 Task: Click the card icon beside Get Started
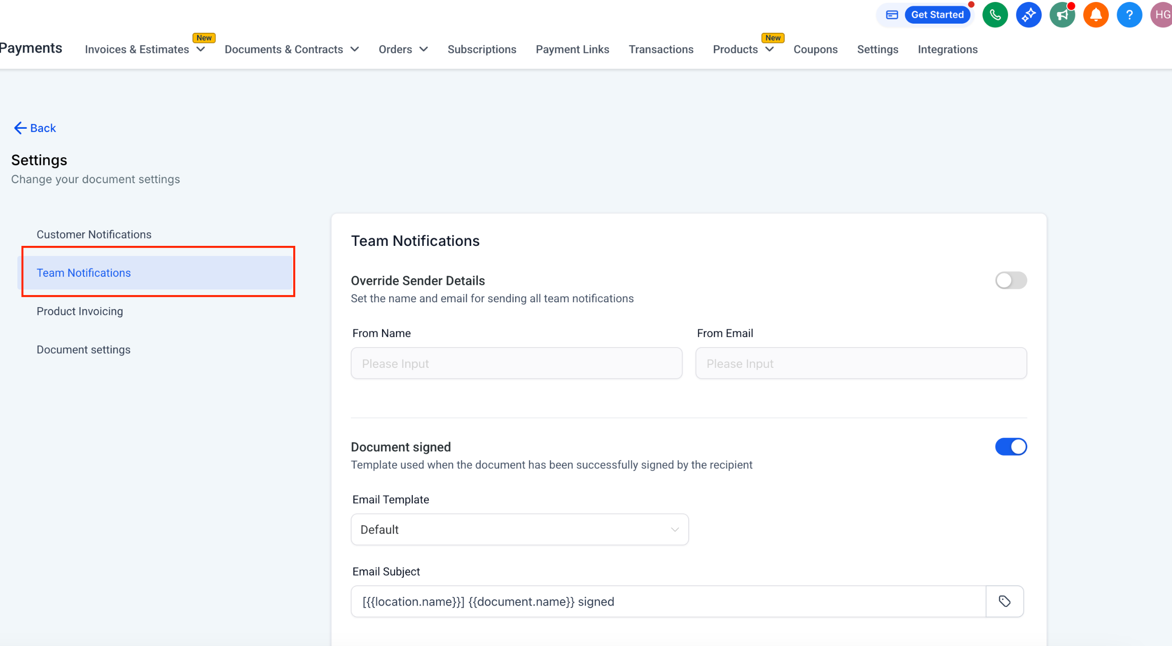pos(892,15)
